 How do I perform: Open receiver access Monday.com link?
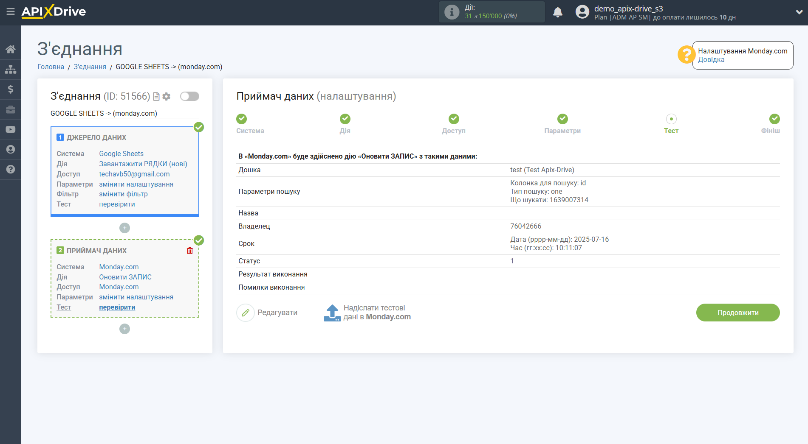pos(119,287)
